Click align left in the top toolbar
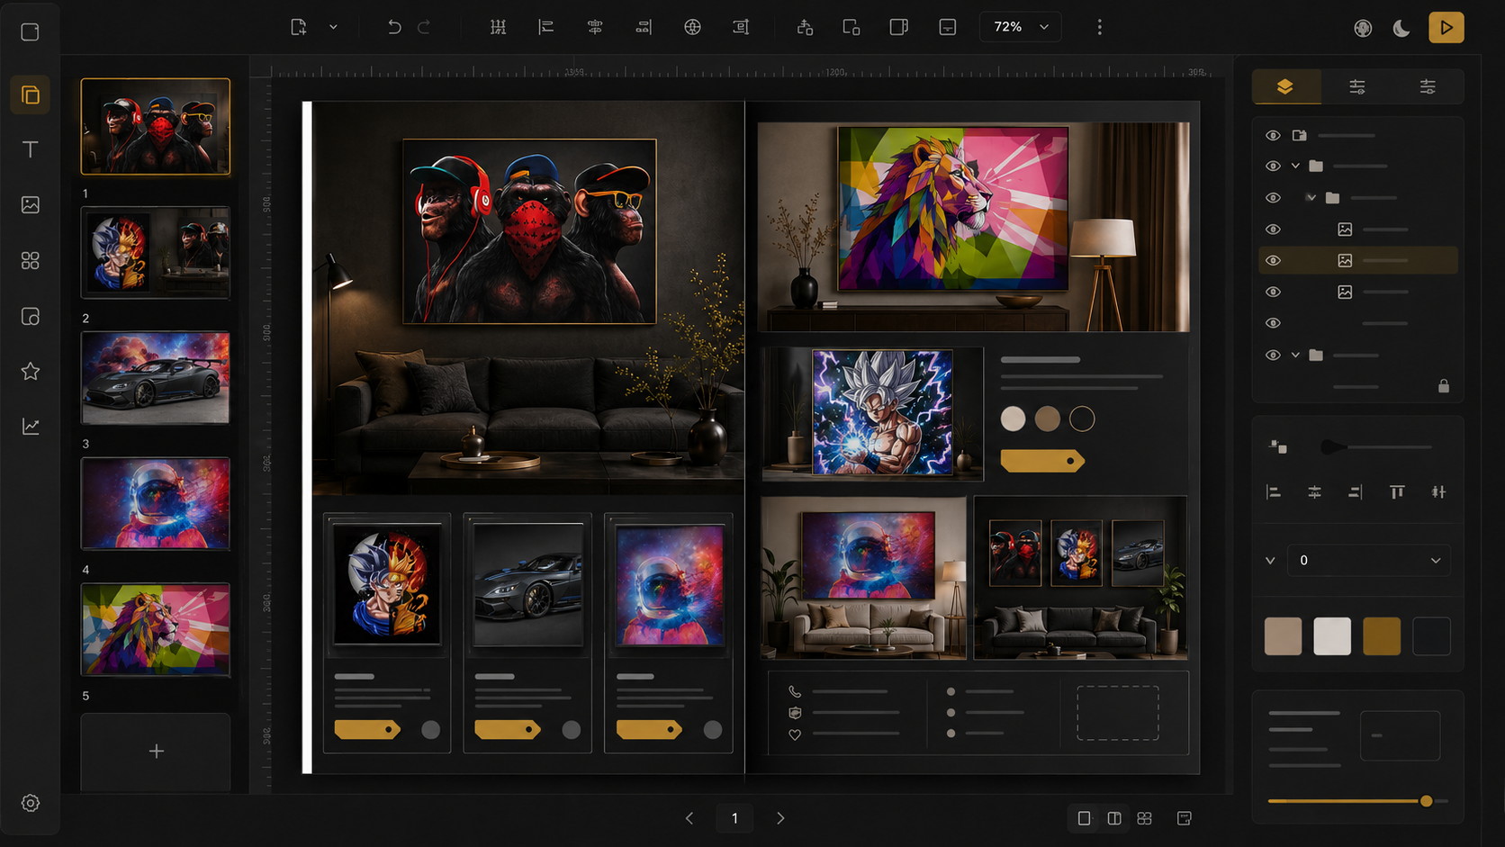The height and width of the screenshot is (847, 1505). (546, 27)
